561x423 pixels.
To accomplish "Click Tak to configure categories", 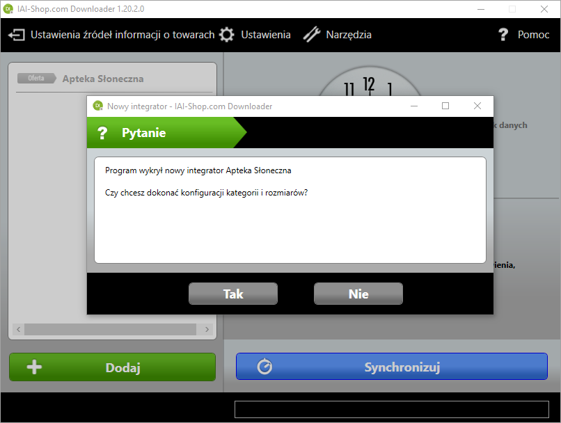I will [x=233, y=294].
